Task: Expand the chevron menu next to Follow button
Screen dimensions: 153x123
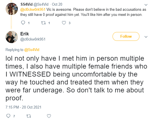Action: (x=146, y=37)
